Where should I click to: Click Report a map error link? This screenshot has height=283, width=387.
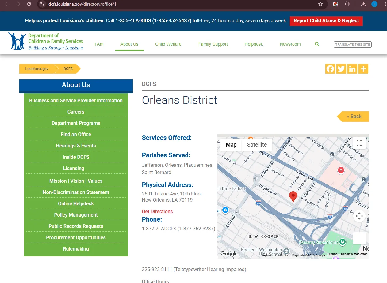pyautogui.click(x=354, y=254)
